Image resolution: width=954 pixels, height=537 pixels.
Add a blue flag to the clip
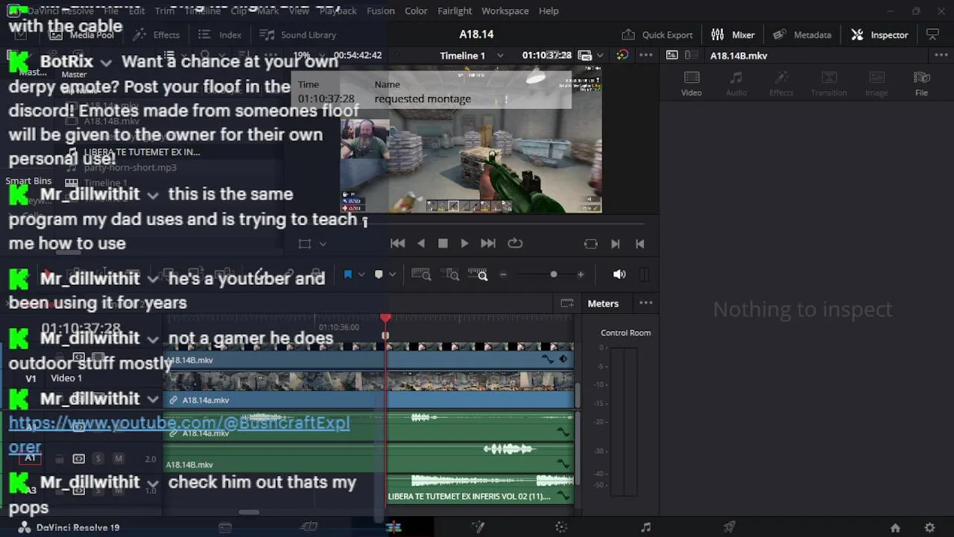pos(347,274)
